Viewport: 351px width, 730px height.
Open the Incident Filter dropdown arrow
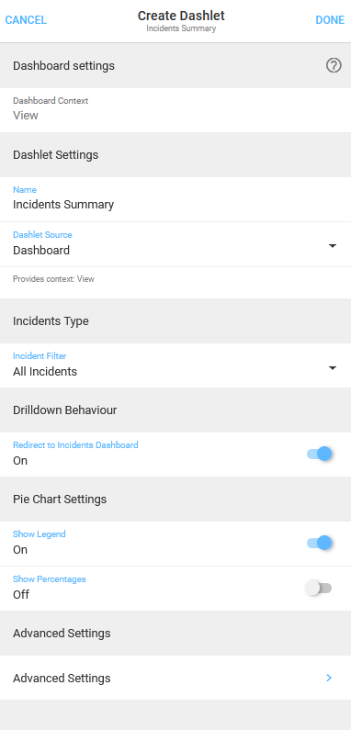pyautogui.click(x=333, y=368)
